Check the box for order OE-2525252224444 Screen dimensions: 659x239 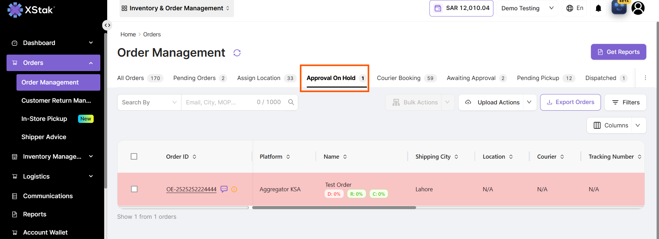(134, 189)
